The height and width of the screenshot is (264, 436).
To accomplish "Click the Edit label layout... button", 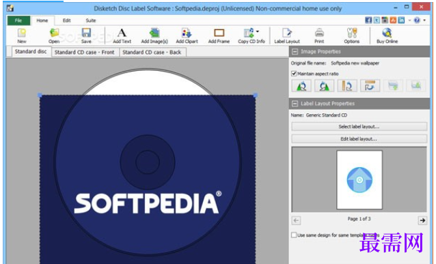I will pos(359,138).
